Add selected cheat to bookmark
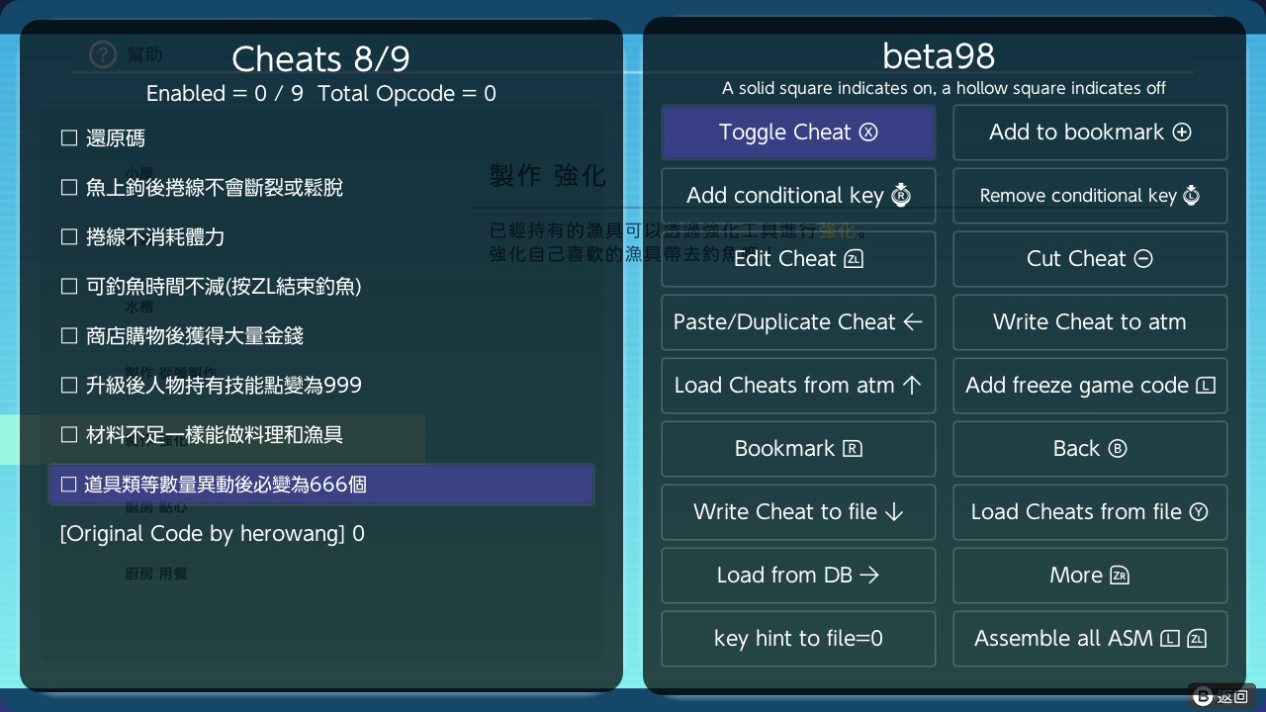Image resolution: width=1266 pixels, height=712 pixels. (1089, 132)
